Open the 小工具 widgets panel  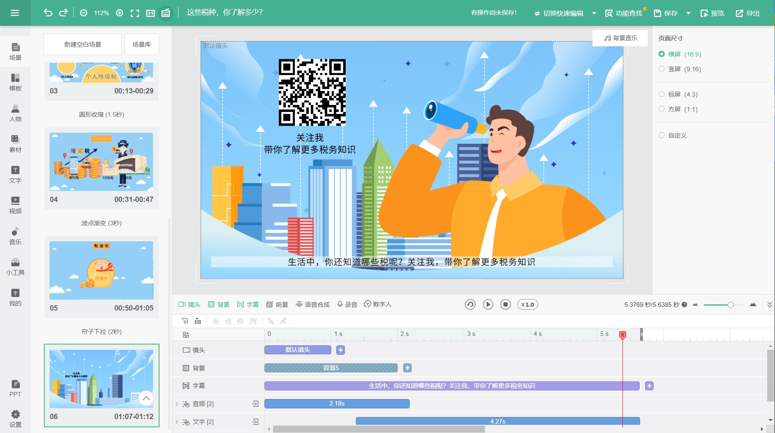pyautogui.click(x=15, y=267)
